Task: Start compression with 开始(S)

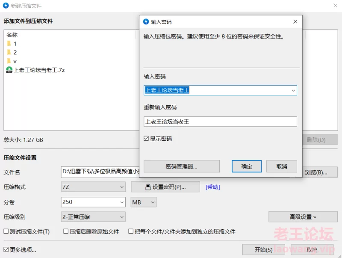Action: click(x=263, y=249)
